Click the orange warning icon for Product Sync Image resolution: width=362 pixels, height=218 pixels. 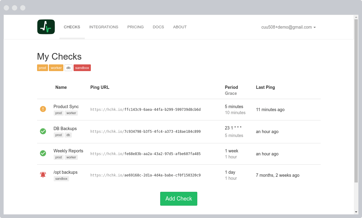click(x=43, y=109)
